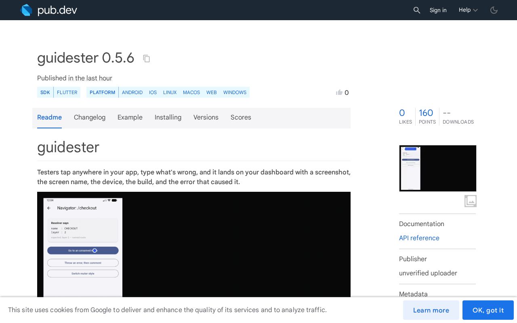Filter by IOS platform tag
Screen dimensions: 517x323
153,92
